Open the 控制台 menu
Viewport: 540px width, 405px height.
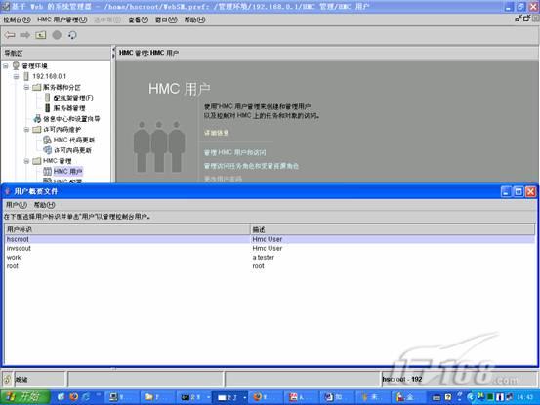(17, 20)
